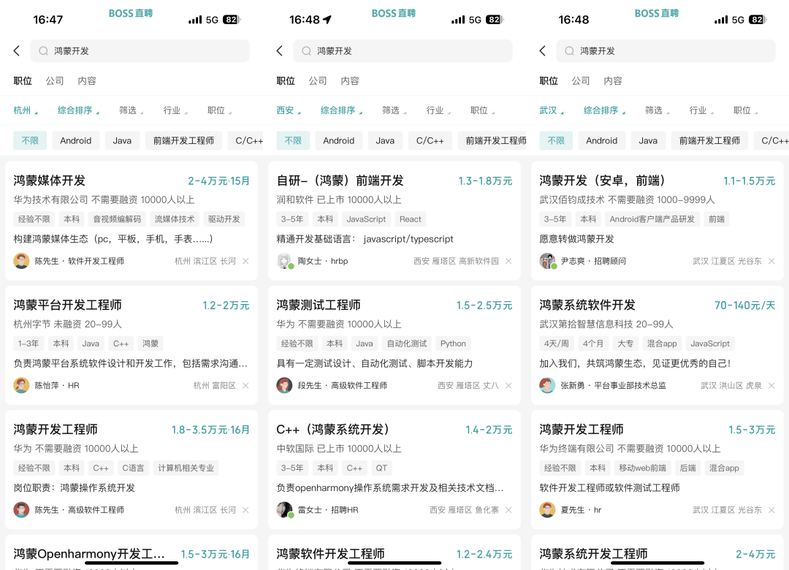Tap 鸿蒙开发 search field in Wuhan screen
789x570 pixels.
click(666, 51)
